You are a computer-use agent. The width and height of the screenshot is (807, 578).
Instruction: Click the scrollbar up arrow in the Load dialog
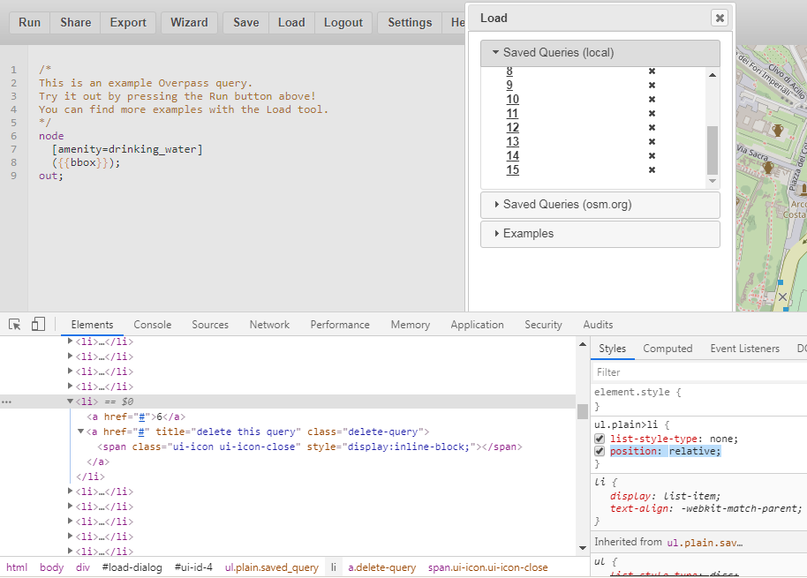[x=712, y=75]
